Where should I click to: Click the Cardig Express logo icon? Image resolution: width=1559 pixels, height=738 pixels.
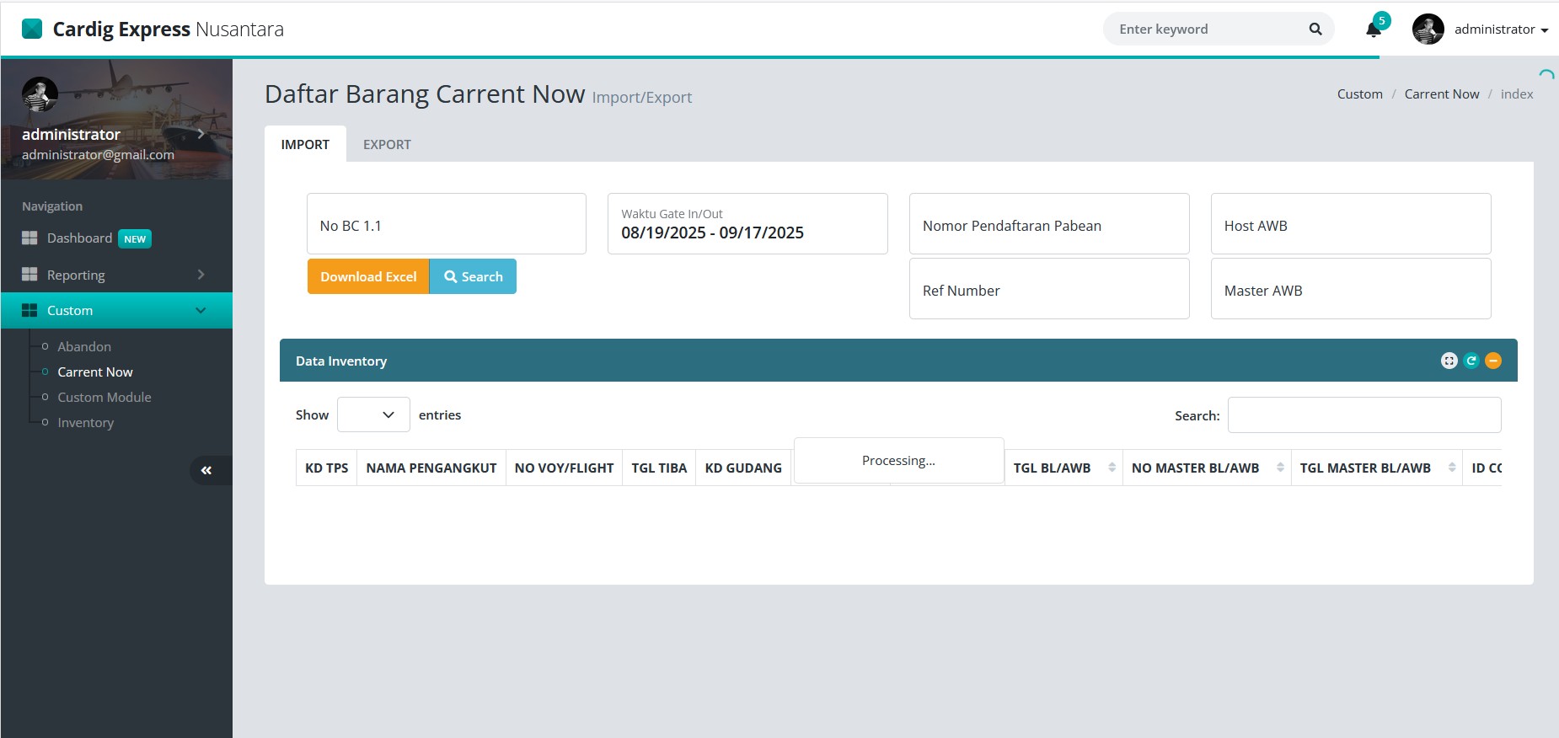pos(32,29)
